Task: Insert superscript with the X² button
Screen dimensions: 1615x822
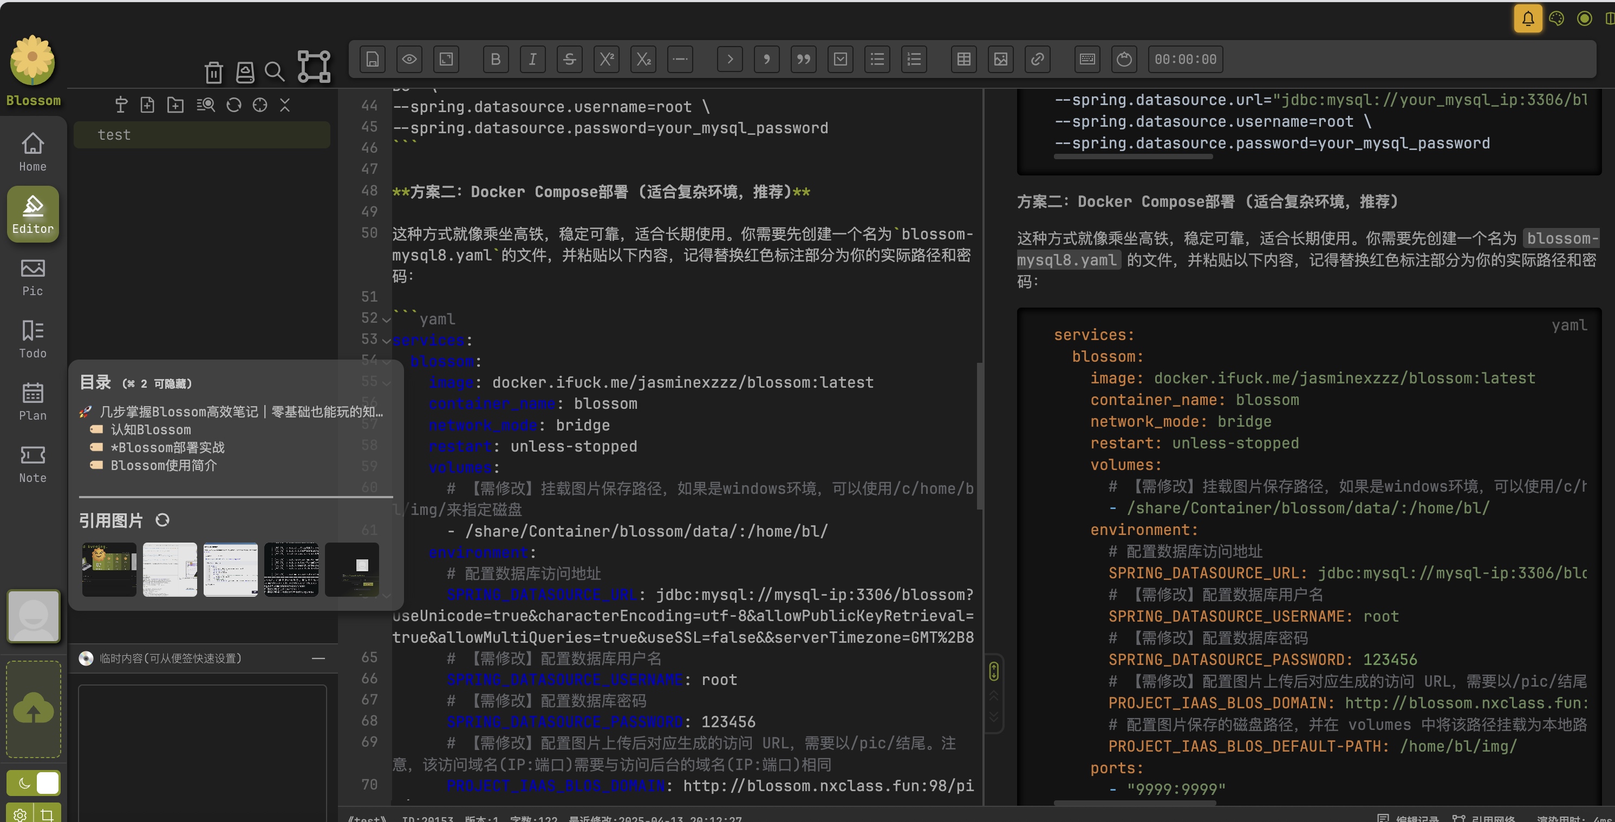Action: pyautogui.click(x=606, y=59)
